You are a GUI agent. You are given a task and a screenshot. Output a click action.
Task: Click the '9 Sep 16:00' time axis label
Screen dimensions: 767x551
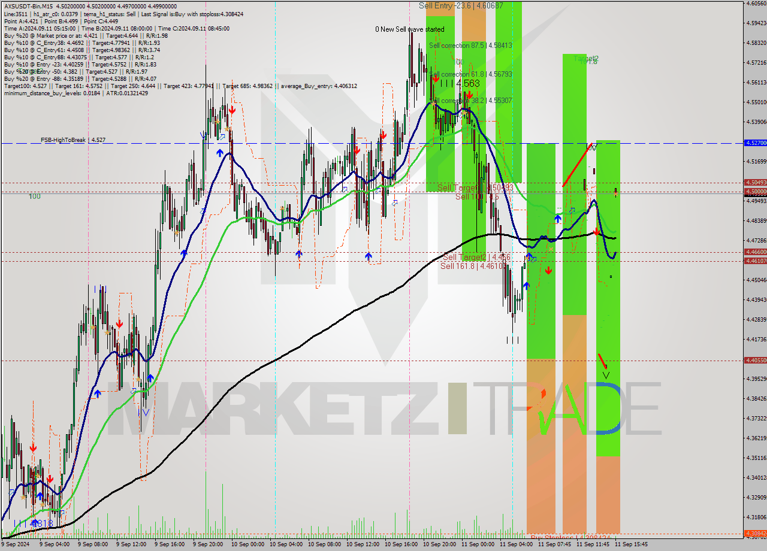pyautogui.click(x=169, y=544)
